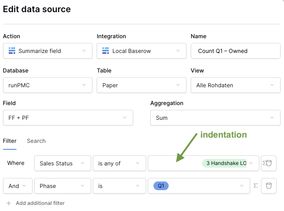Select the Filter tab
The height and width of the screenshot is (211, 284).
coord(10,141)
